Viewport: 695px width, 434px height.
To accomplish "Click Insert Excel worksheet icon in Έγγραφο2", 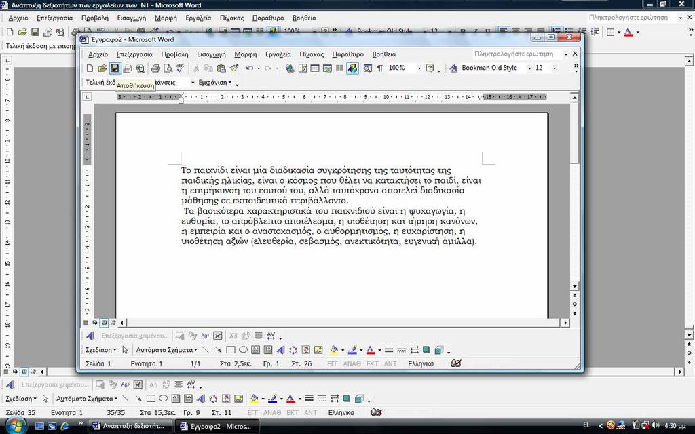I will (x=327, y=68).
